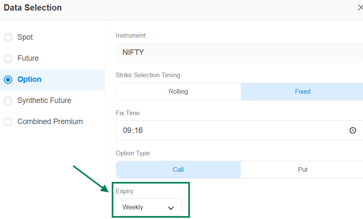Click the selected Option radio circle
This screenshot has height=219, width=363.
[x=8, y=80]
